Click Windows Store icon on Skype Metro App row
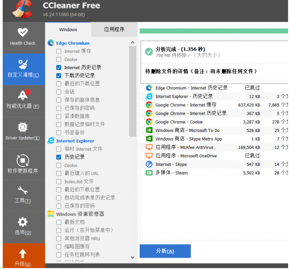The width and height of the screenshot is (289, 269). tap(149, 139)
